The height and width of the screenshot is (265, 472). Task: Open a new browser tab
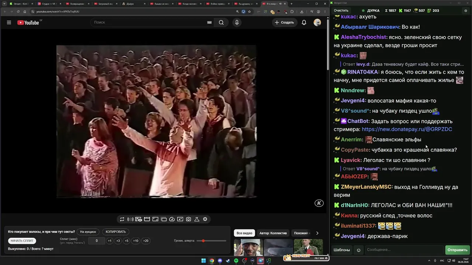tap(291, 4)
